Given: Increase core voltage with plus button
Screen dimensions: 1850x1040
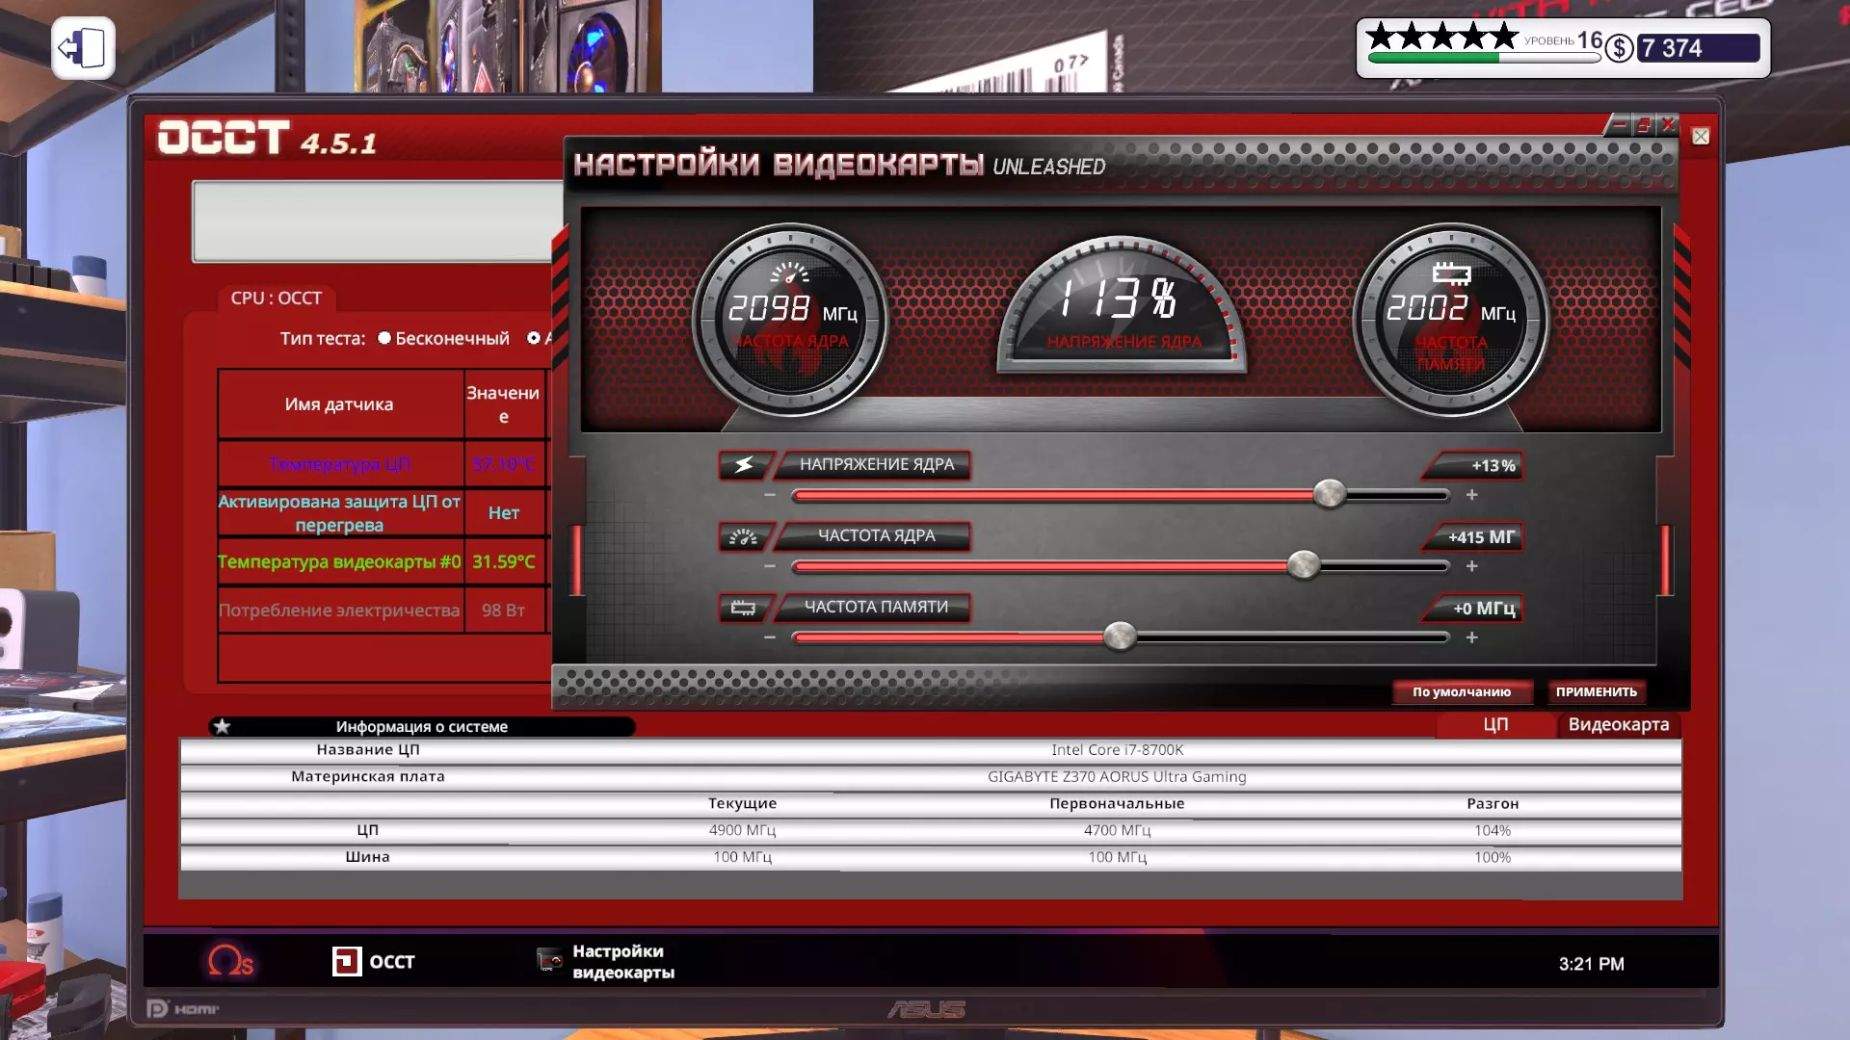Looking at the screenshot, I should click(1471, 495).
